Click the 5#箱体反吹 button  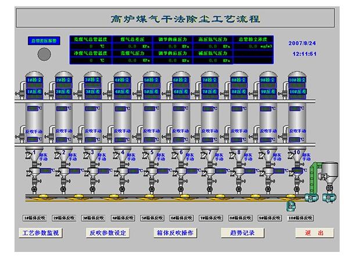pos(152,218)
